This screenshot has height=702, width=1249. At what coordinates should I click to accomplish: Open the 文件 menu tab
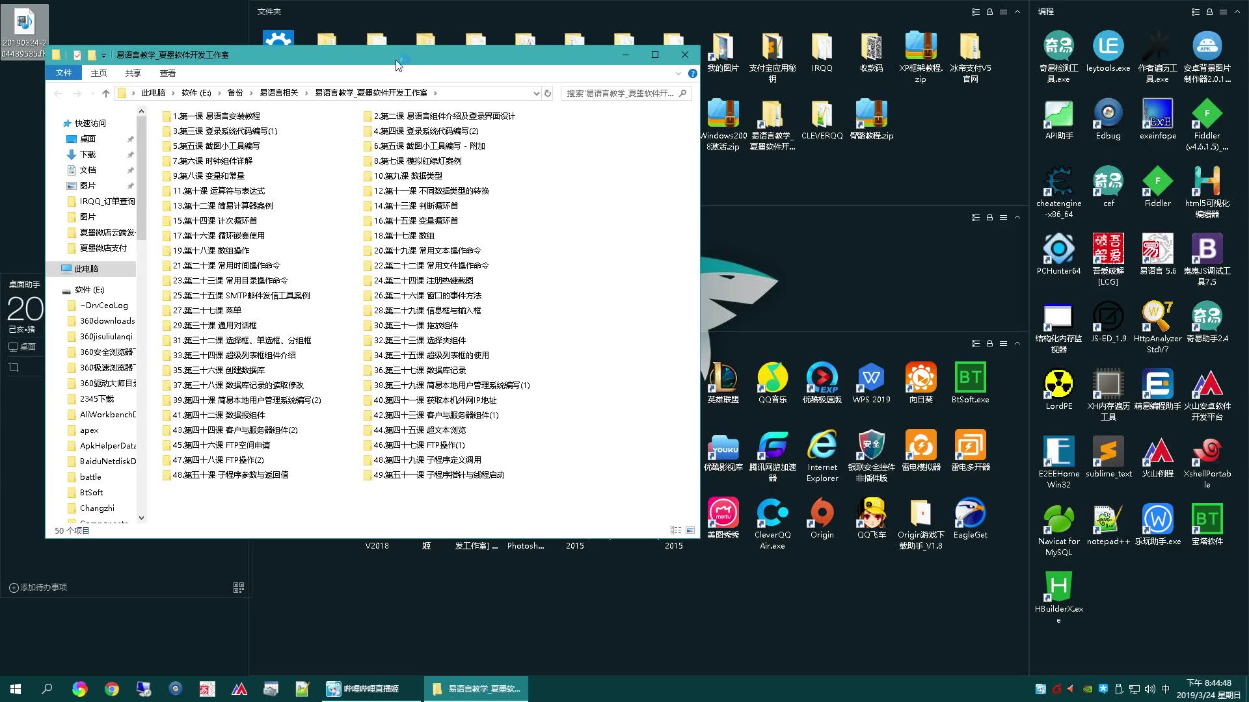64,73
